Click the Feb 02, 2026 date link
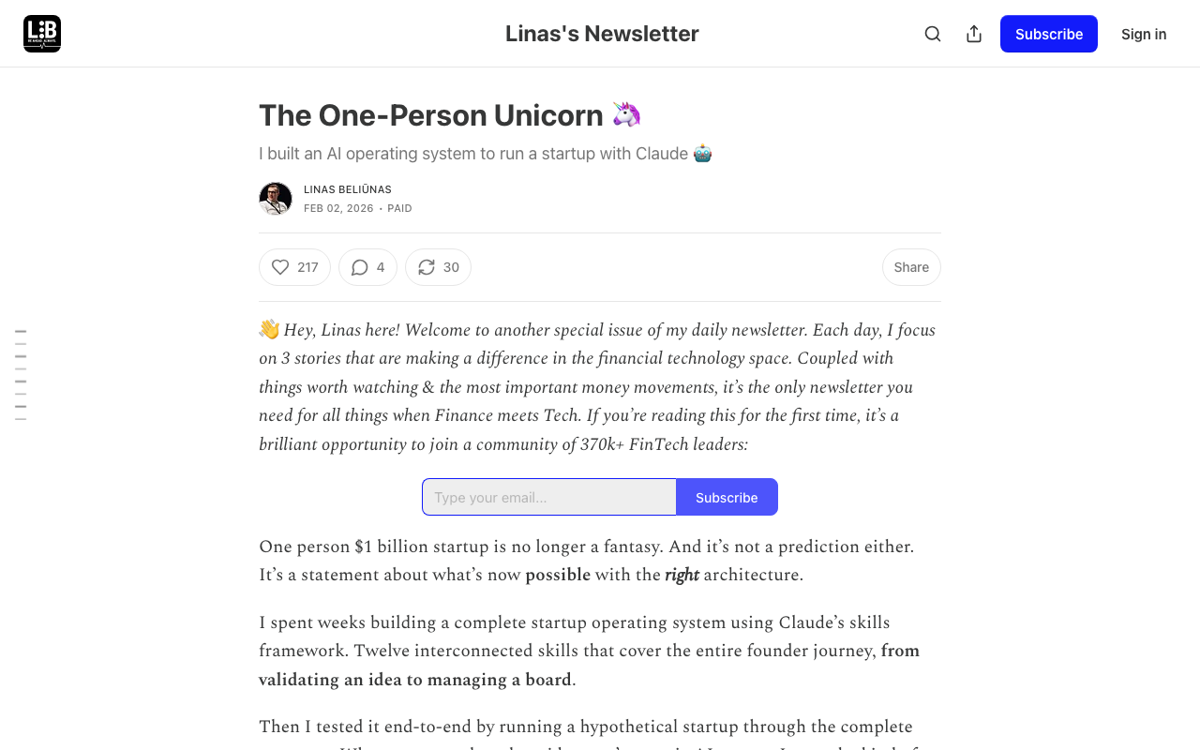Viewport: 1200px width, 750px height. click(338, 207)
